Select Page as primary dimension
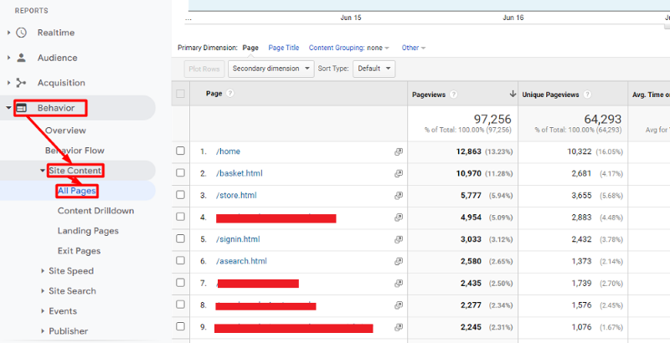The height and width of the screenshot is (343, 670). [x=250, y=48]
